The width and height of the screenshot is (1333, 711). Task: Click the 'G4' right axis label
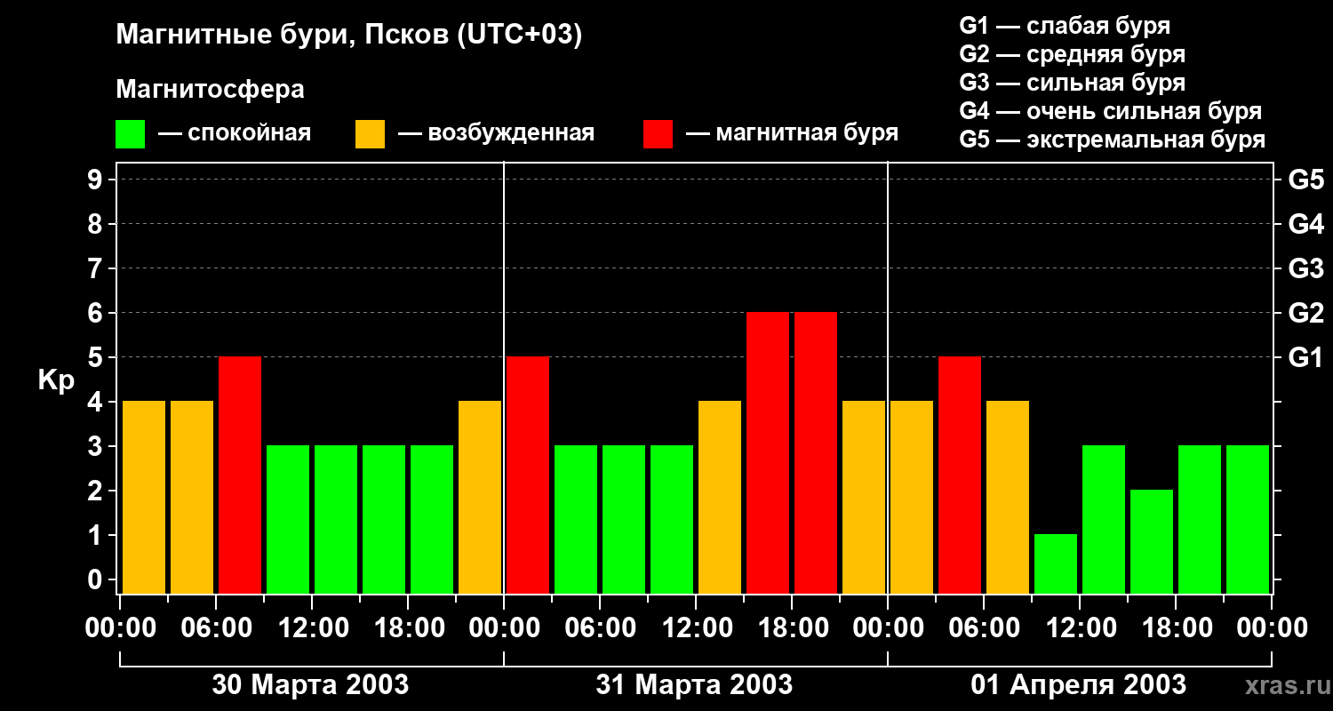[x=1306, y=225]
